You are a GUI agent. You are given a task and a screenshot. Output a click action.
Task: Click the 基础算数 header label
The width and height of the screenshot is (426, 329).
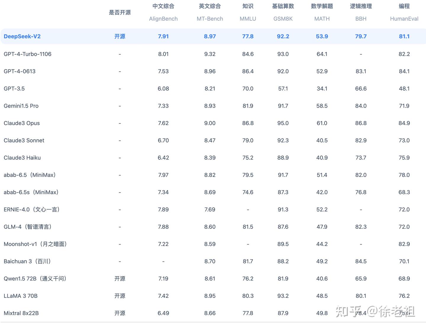pos(283,6)
